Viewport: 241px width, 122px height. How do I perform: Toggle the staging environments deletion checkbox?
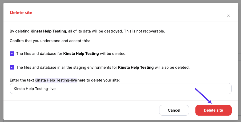point(12,67)
